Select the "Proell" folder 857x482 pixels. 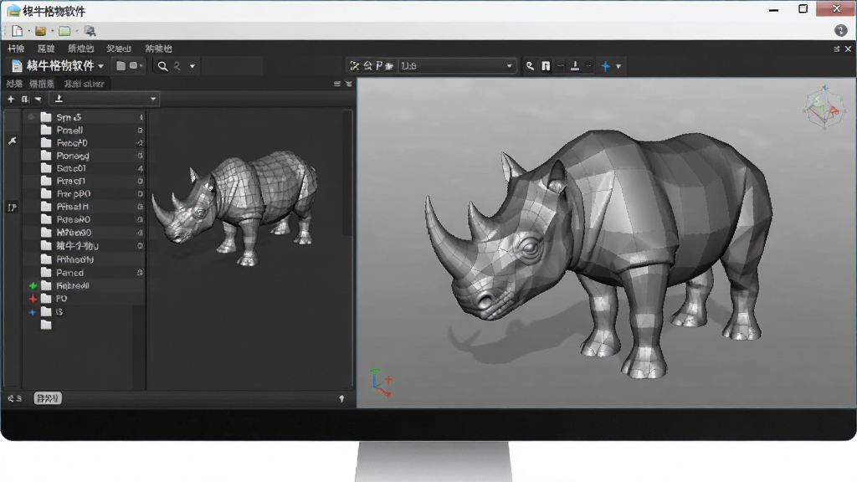(x=69, y=130)
